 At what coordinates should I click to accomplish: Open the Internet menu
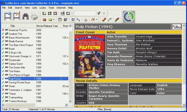coord(61,8)
